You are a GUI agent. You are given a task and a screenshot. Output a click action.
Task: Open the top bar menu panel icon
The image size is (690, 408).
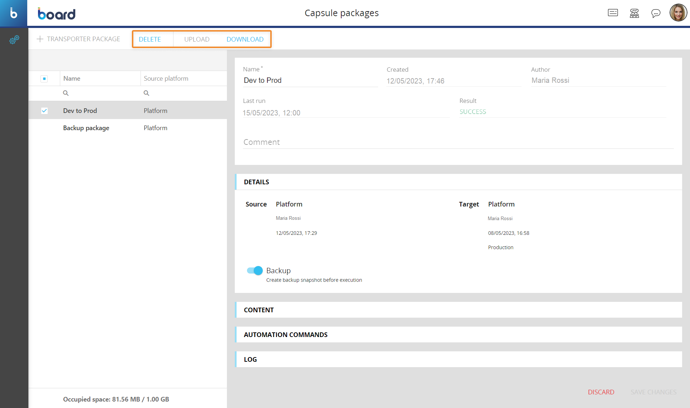[x=613, y=13]
